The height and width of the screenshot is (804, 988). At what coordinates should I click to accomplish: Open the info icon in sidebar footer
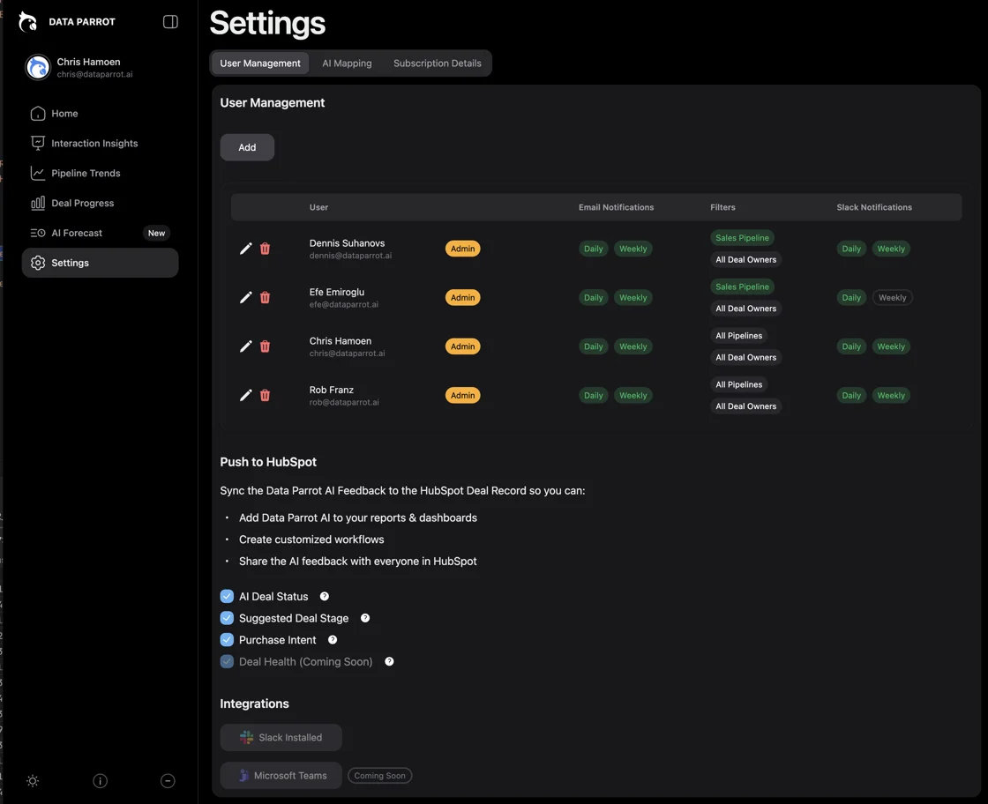point(100,781)
